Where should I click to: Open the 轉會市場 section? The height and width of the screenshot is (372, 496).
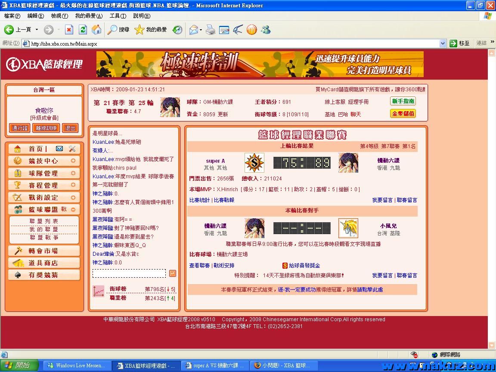[44, 251]
